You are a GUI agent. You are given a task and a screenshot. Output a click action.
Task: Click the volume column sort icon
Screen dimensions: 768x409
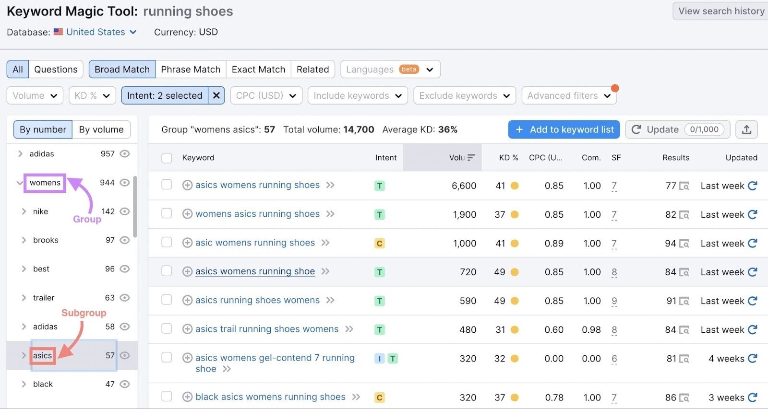471,157
